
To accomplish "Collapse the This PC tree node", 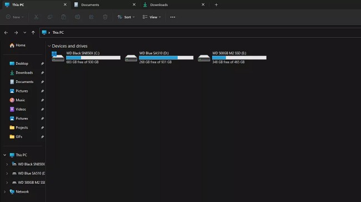I will 5,155.
